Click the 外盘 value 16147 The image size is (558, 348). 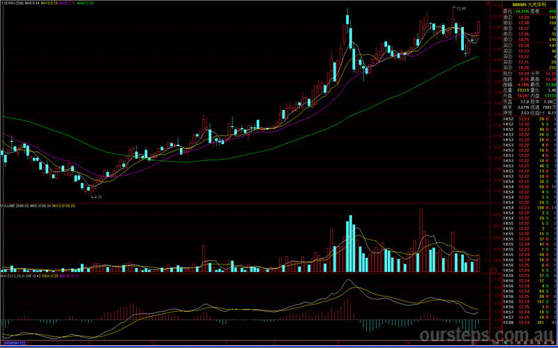pyautogui.click(x=524, y=96)
